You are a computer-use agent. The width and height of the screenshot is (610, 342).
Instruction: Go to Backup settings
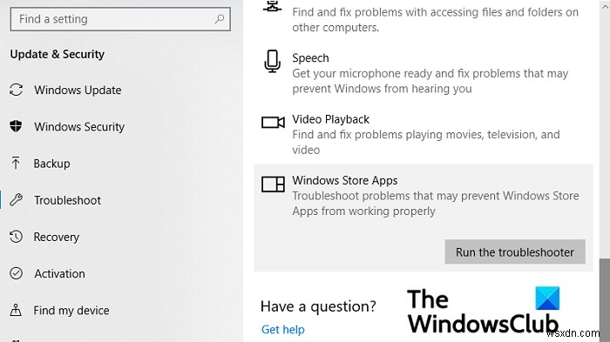[51, 164]
